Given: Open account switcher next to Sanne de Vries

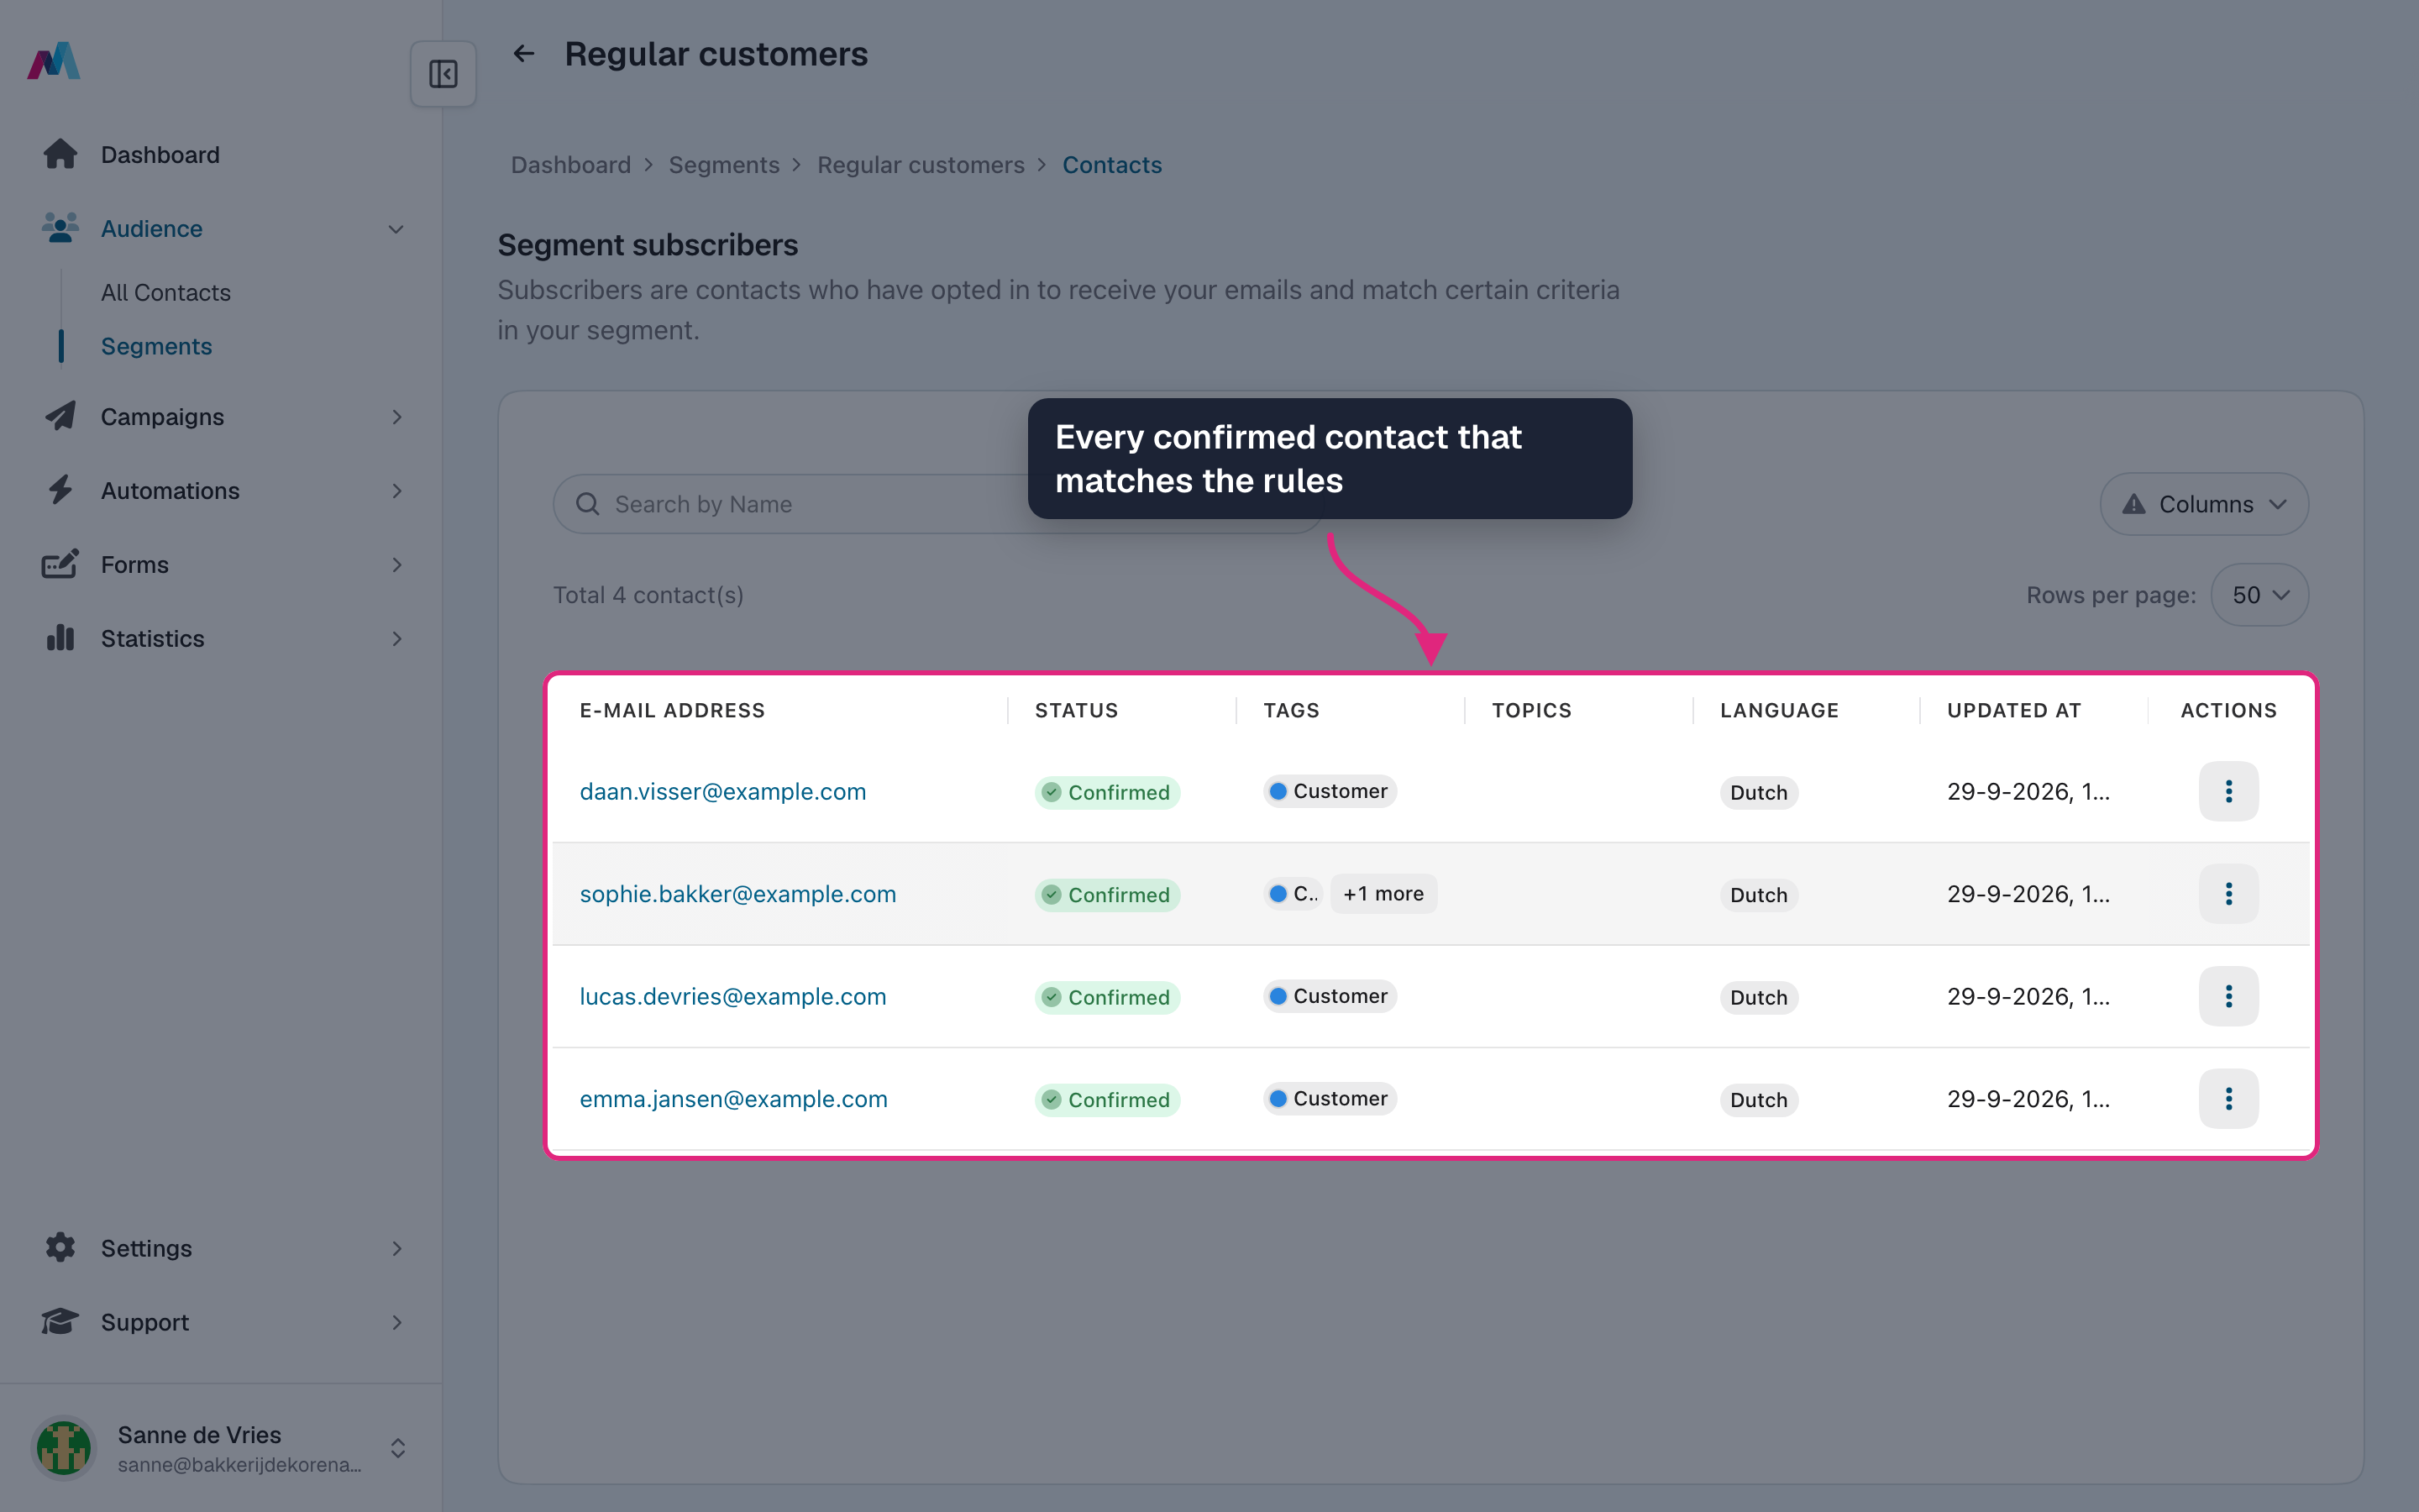Looking at the screenshot, I should (x=398, y=1448).
